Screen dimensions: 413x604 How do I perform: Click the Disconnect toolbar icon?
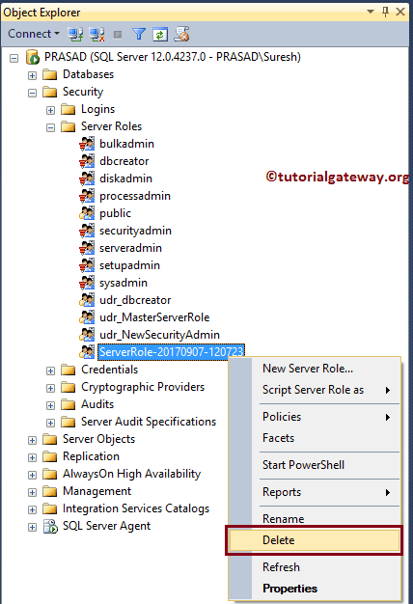pos(97,35)
